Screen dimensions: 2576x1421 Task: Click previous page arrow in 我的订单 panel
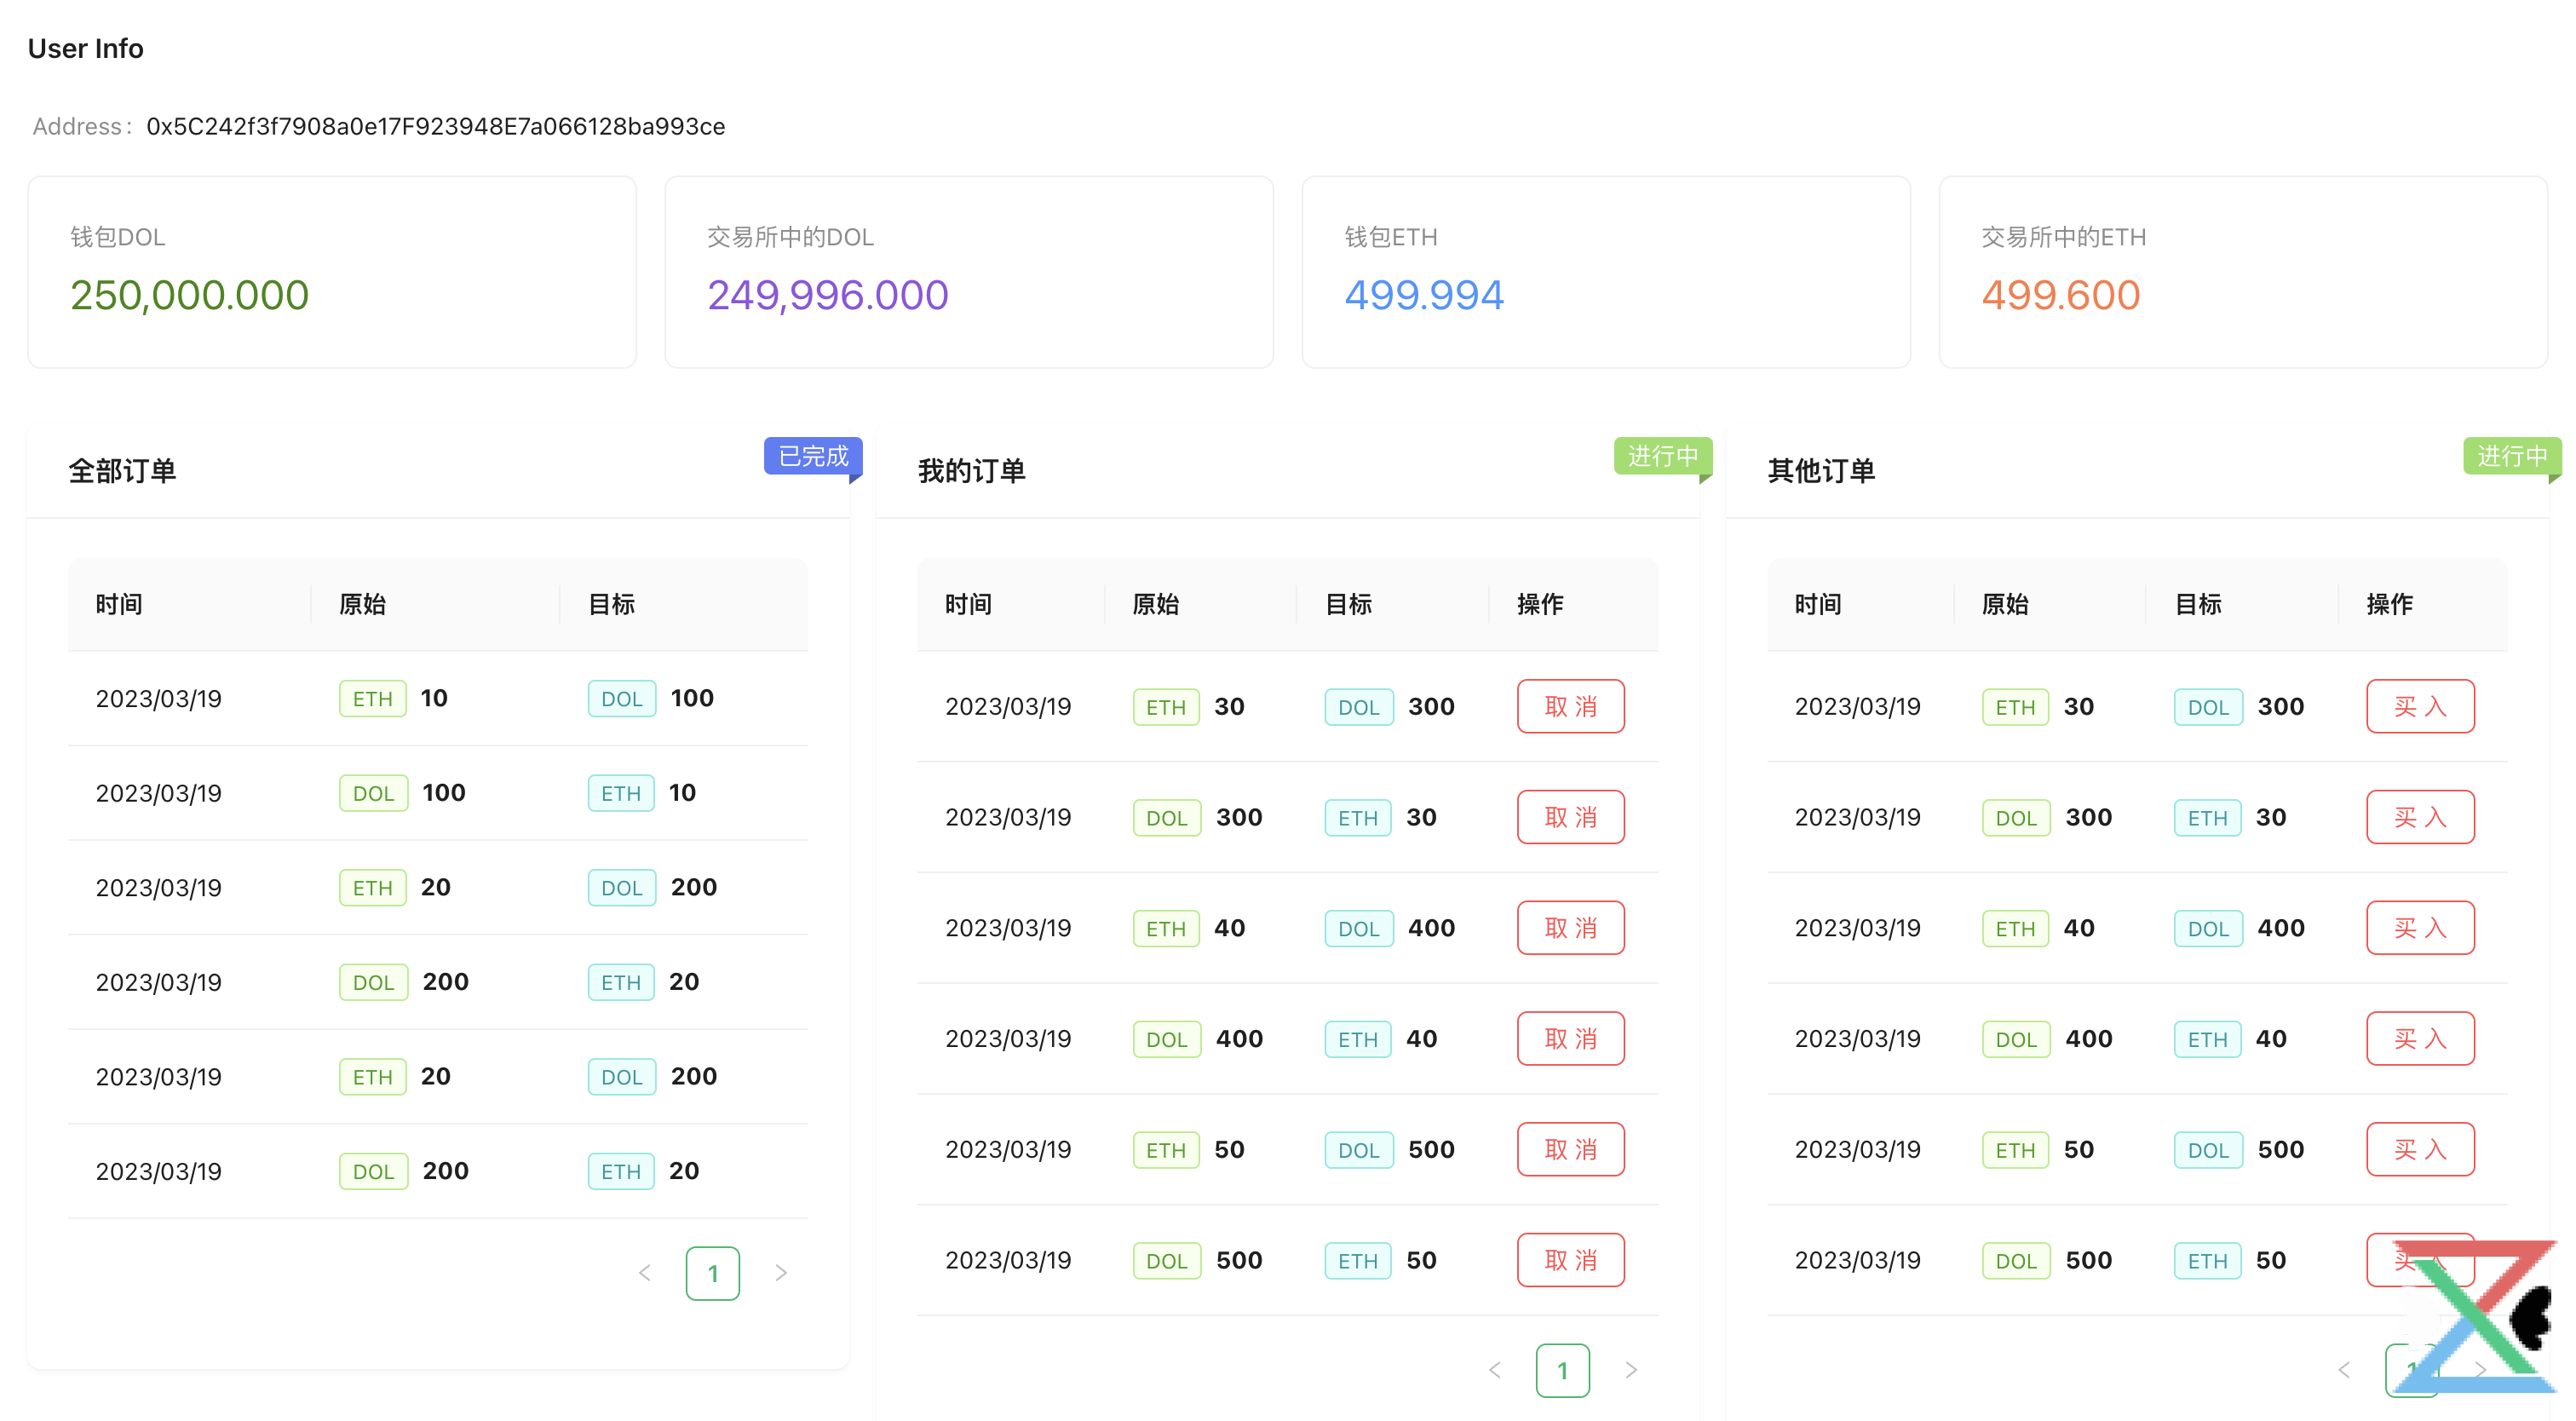click(x=1494, y=1370)
